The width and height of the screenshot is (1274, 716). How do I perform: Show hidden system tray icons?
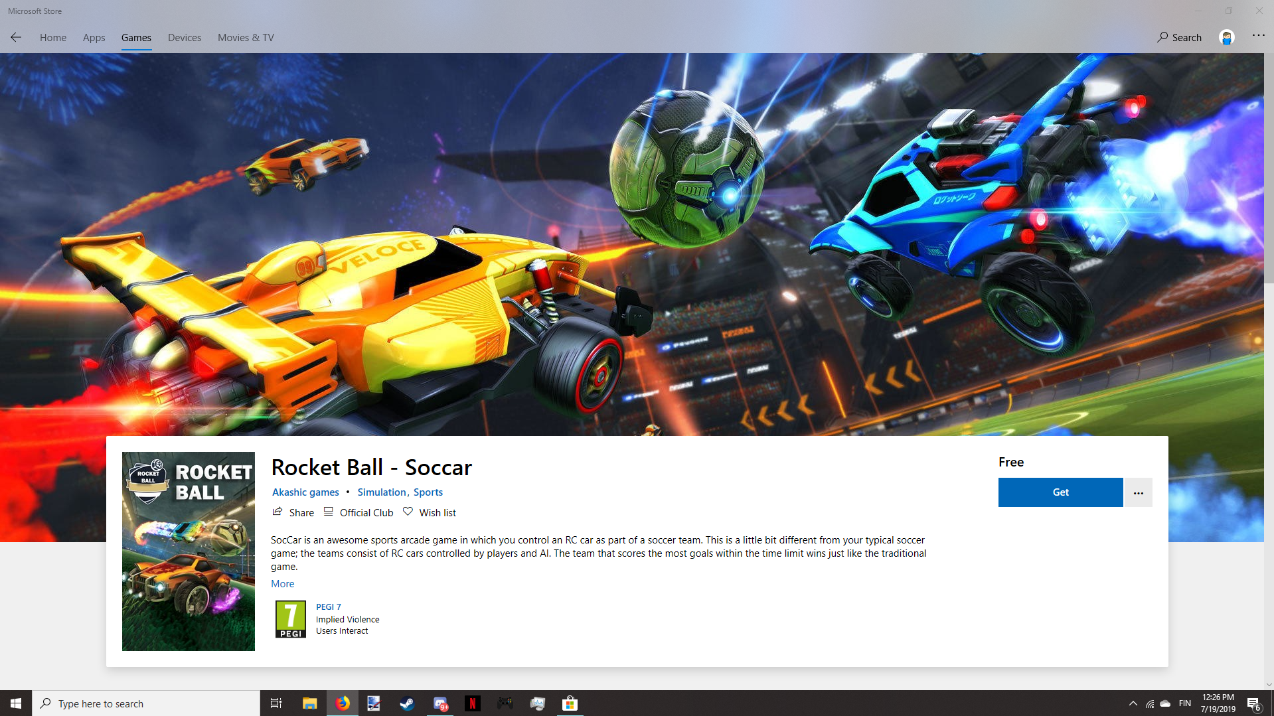1133,703
